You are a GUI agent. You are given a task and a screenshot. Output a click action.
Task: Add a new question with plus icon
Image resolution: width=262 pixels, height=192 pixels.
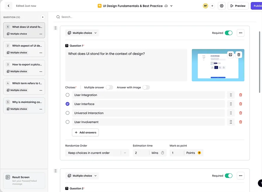[x=43, y=17]
